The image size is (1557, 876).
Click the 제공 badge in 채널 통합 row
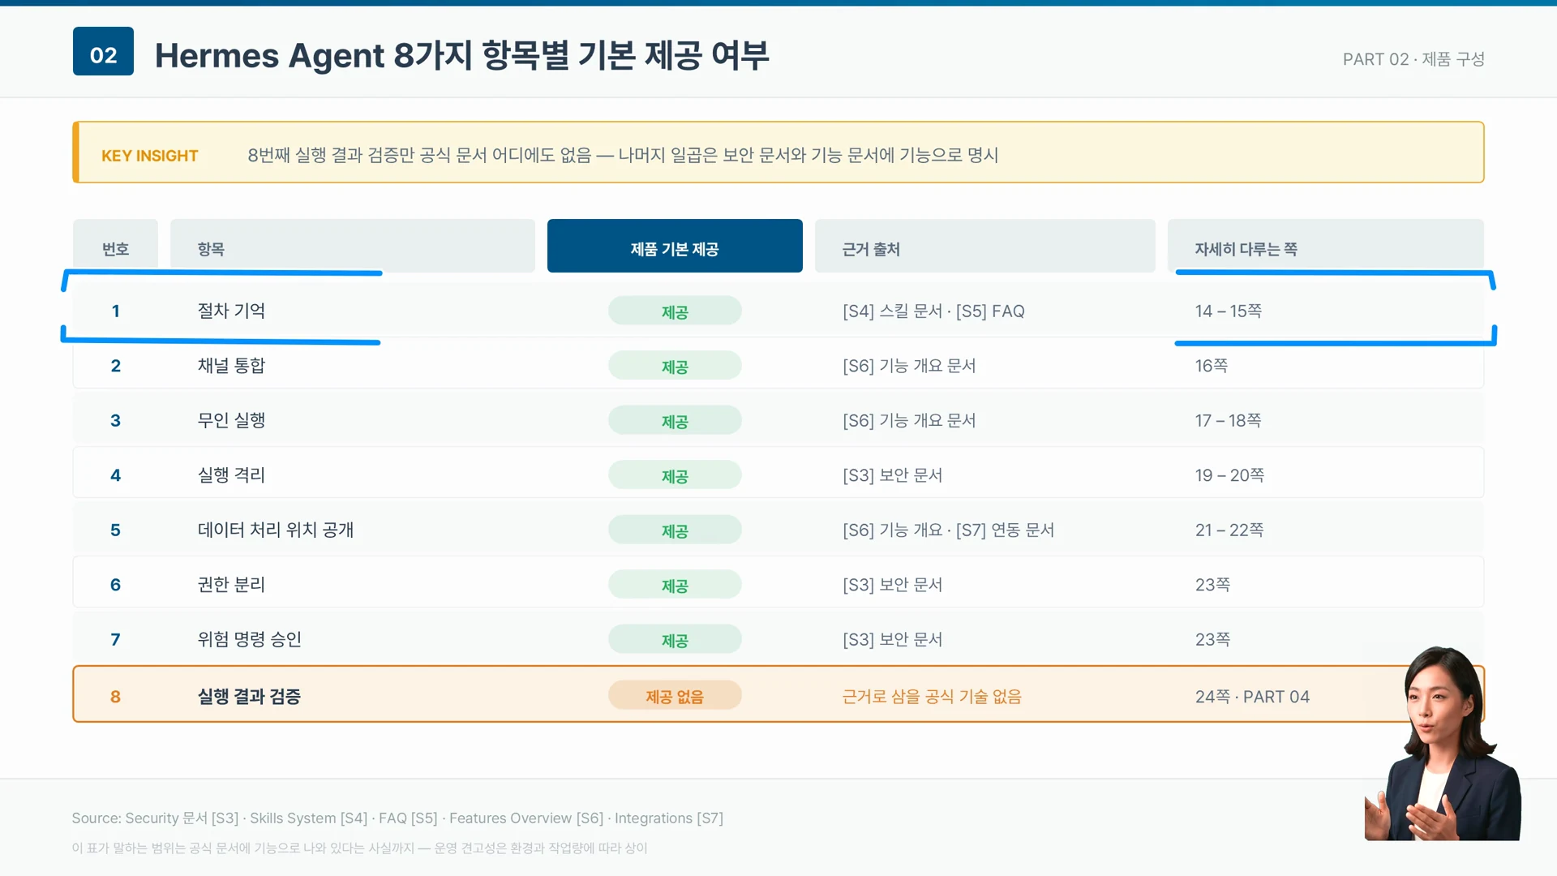tap(675, 366)
